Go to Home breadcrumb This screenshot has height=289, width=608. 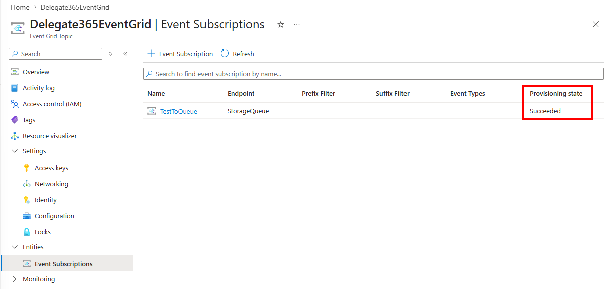coord(20,8)
